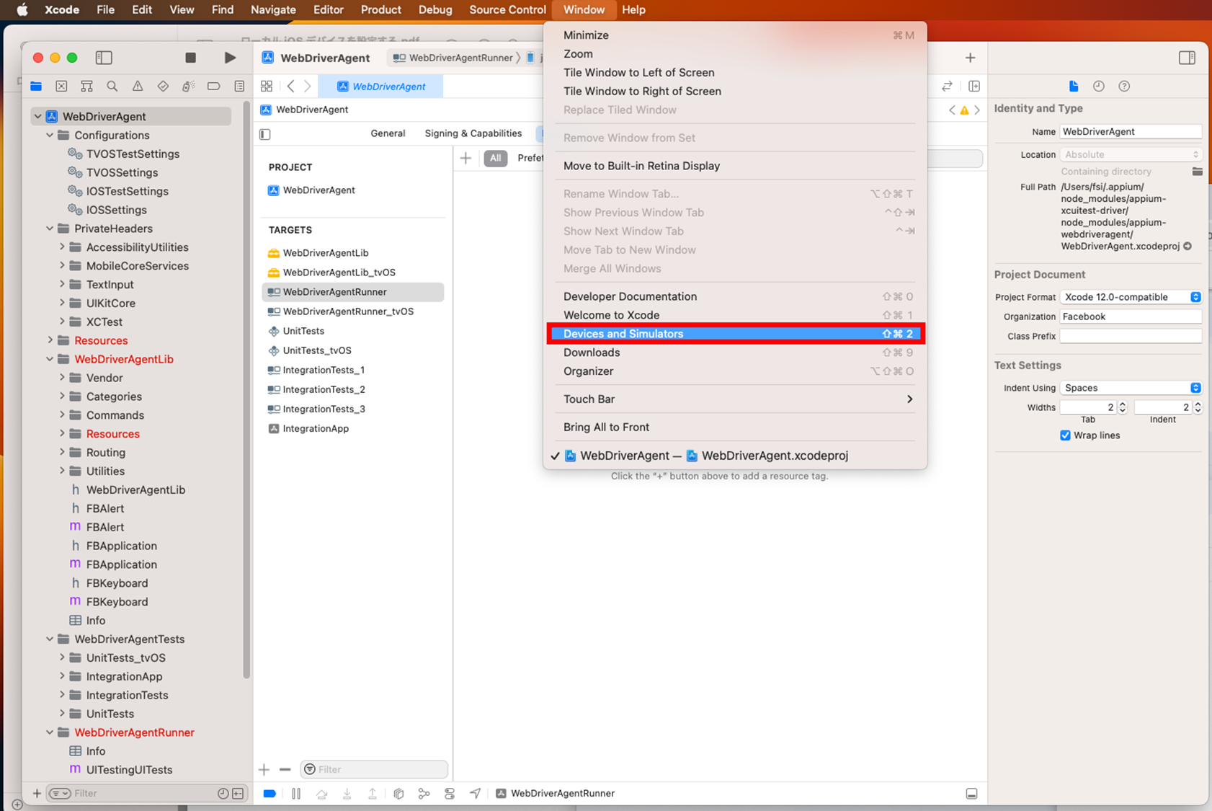The height and width of the screenshot is (811, 1212).
Task: Open the Find navigator magnifier icon
Action: (112, 87)
